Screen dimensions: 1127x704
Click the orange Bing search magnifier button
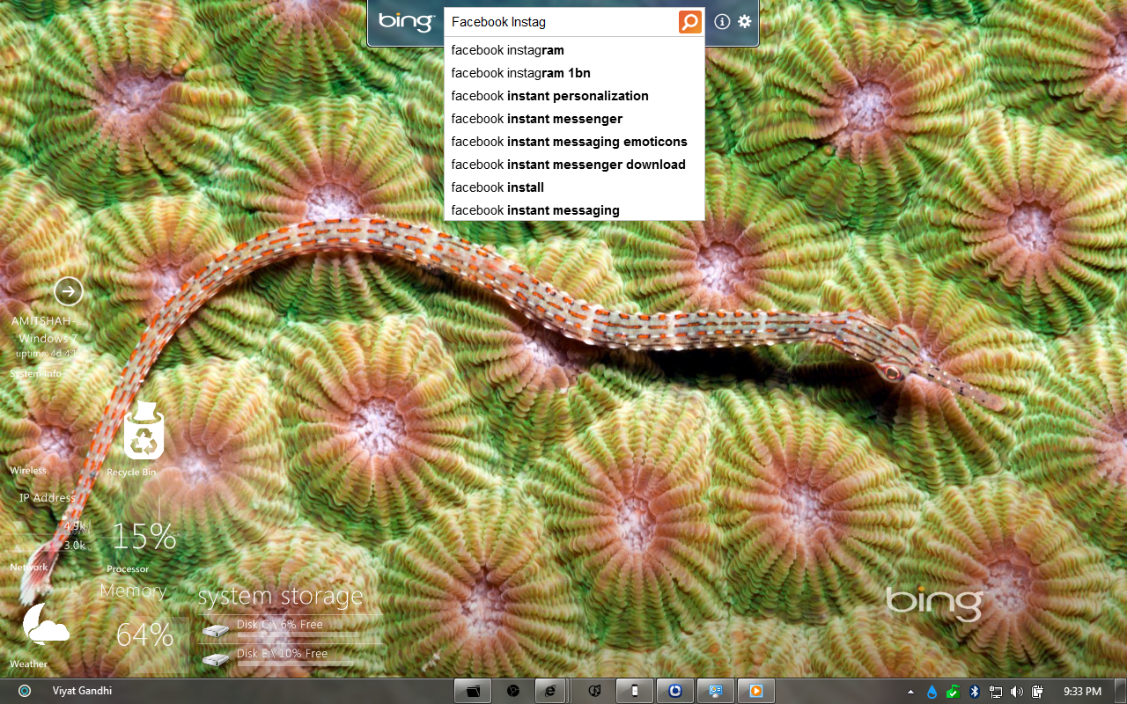(x=690, y=21)
